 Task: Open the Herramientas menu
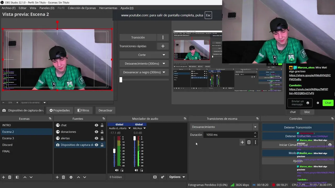click(x=108, y=8)
